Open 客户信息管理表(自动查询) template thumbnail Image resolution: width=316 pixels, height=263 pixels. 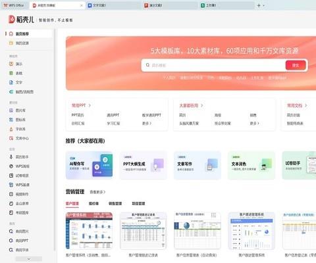pos(197,231)
